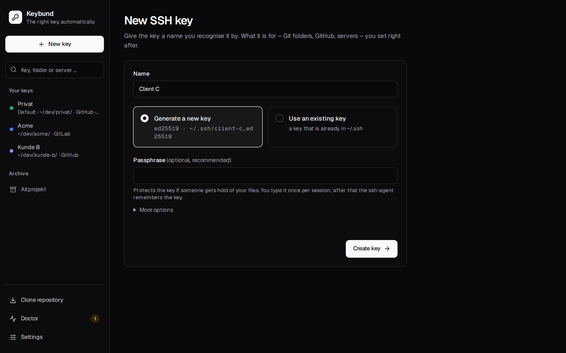Click the "Give the key a name" description

262,41
